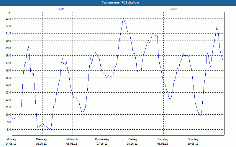
Task: Click the Samstag day label
Action: pos(163,139)
